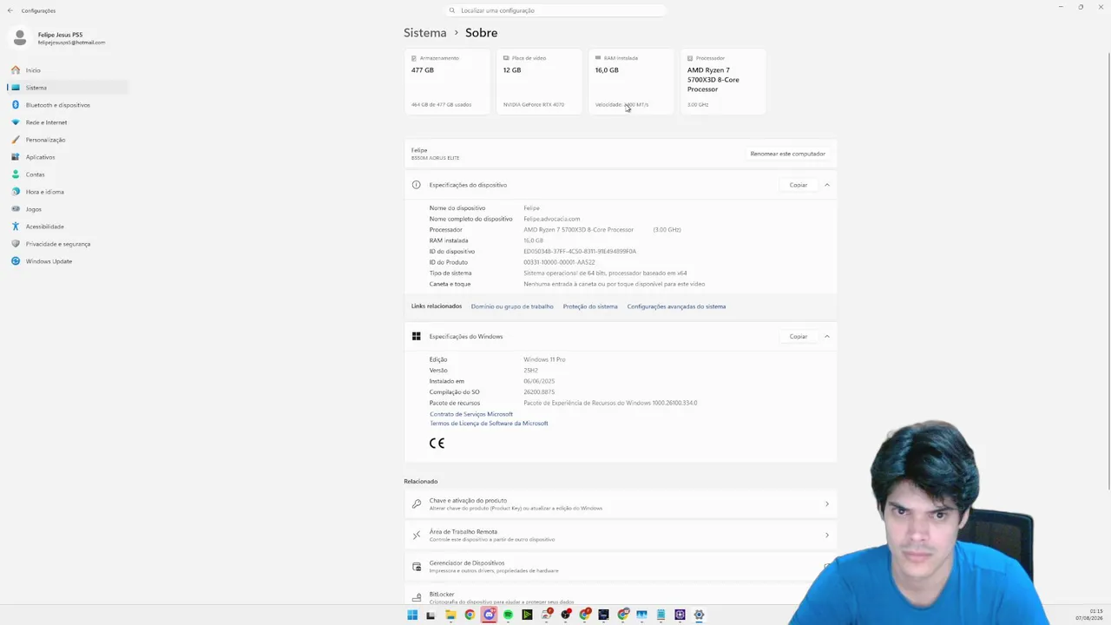
Task: Open Personalização settings page
Action: (x=45, y=140)
